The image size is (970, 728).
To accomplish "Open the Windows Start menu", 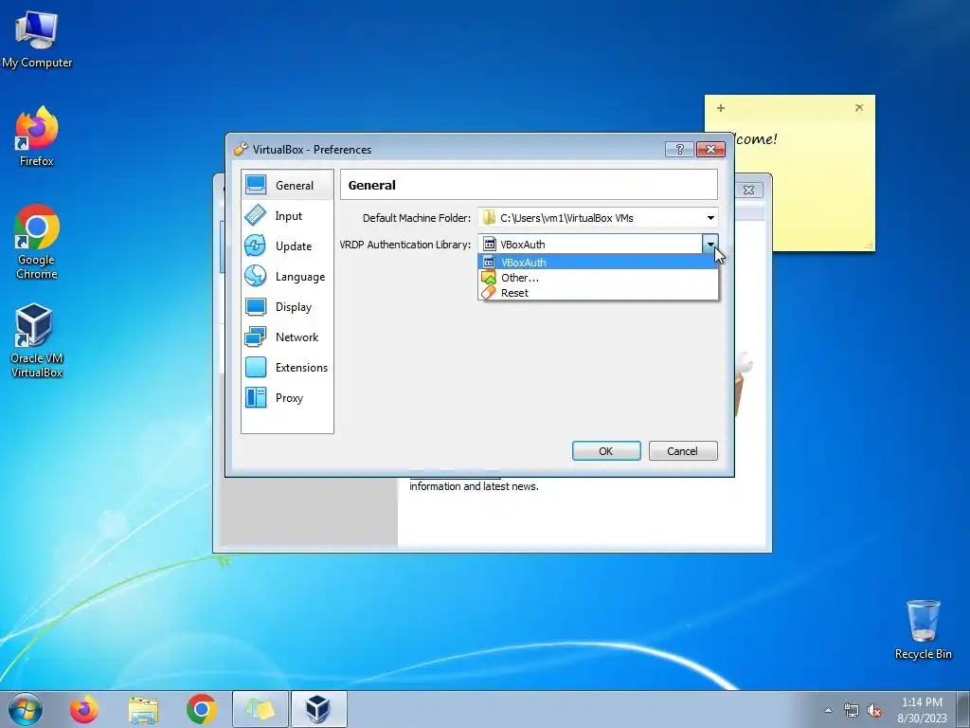I will pos(25,709).
